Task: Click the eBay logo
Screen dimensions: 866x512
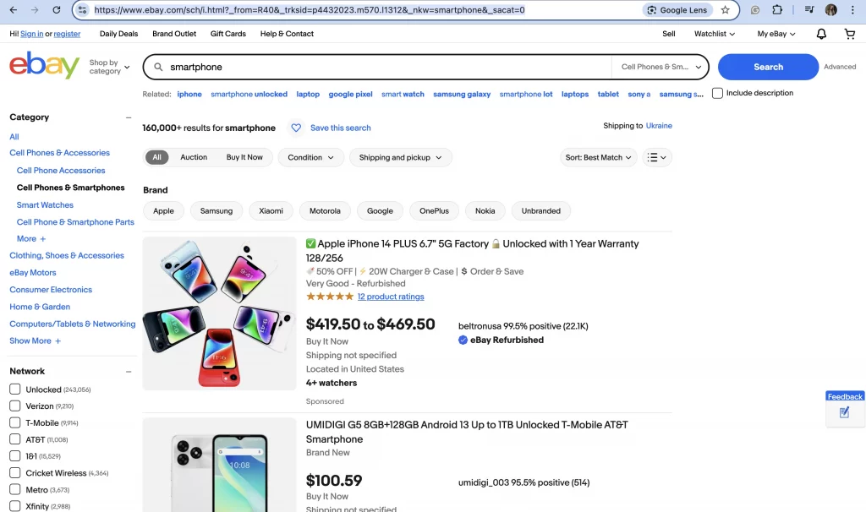Action: tap(44, 66)
